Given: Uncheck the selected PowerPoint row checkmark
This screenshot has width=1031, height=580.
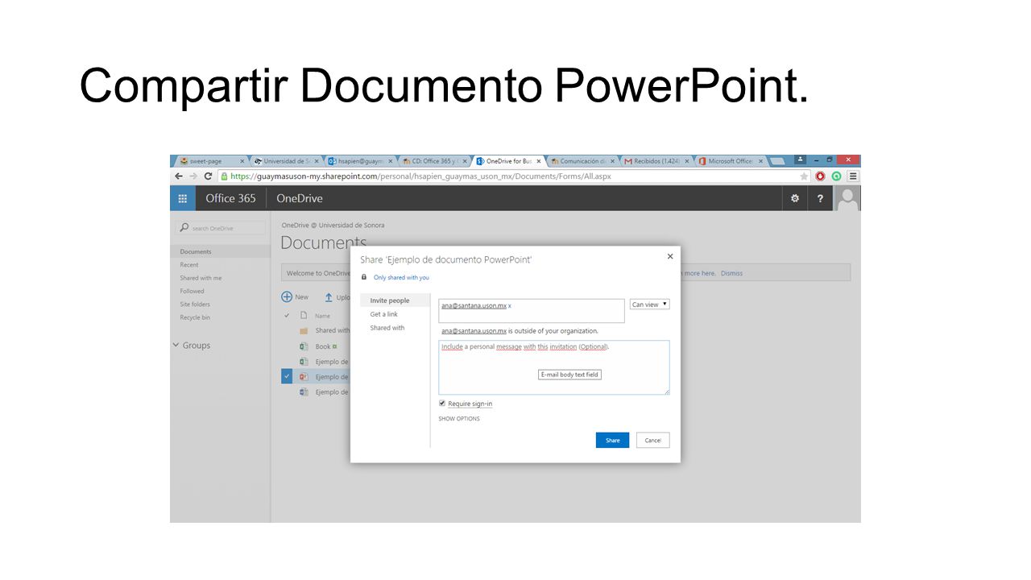Looking at the screenshot, I should 287,376.
